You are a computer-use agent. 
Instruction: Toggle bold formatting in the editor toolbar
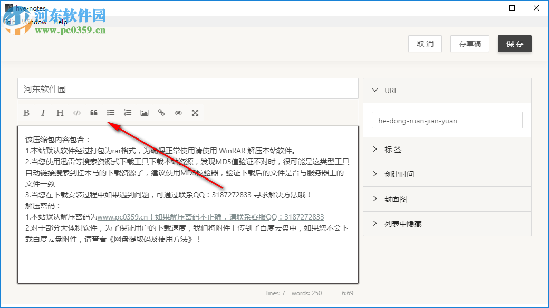[x=26, y=113]
